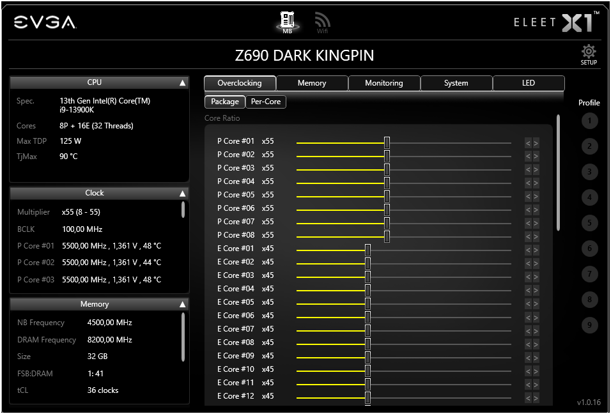
Task: Select the Package sub-tab
Action: pyautogui.click(x=225, y=102)
